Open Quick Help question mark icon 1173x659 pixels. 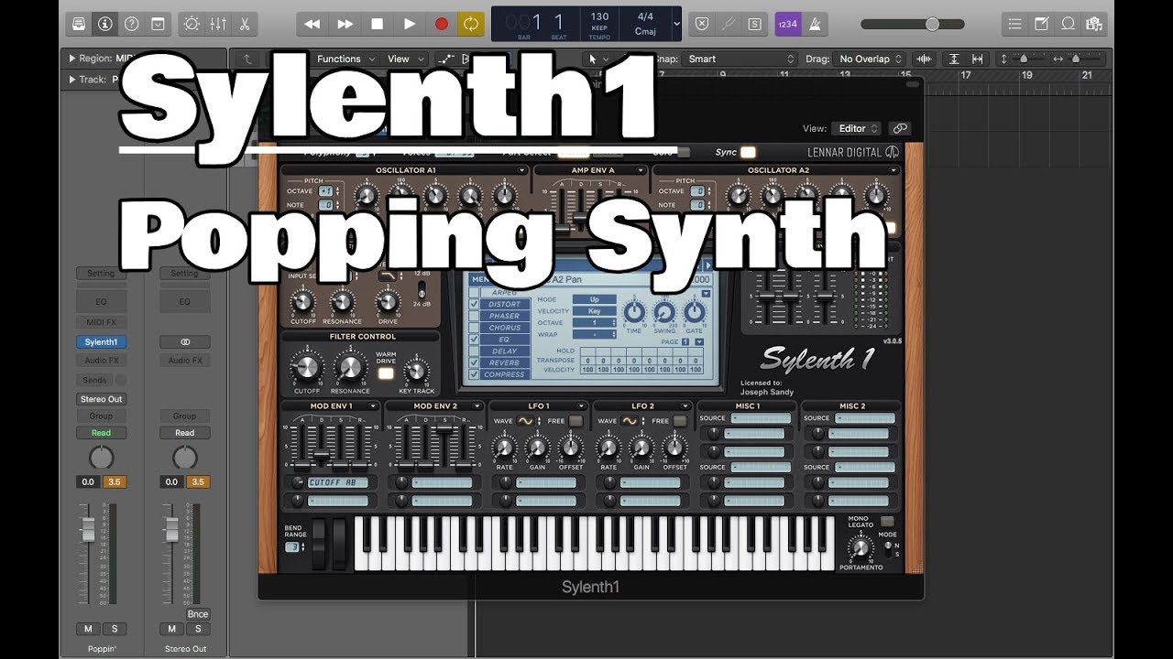coord(131,24)
